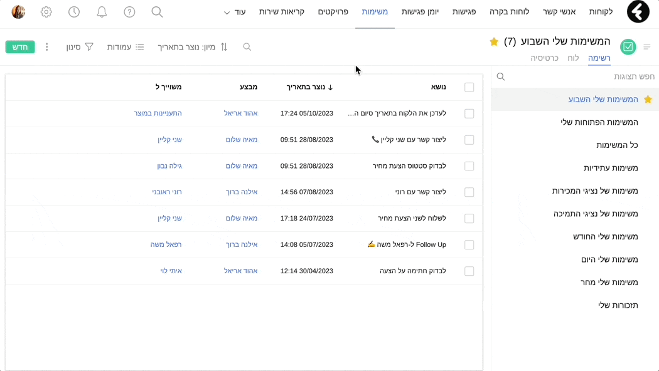Open לקוחות in top navigation
659x371 pixels.
pyautogui.click(x=601, y=12)
